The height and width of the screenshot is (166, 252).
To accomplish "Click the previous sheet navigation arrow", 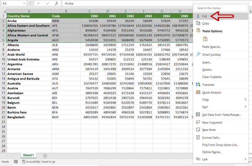I will pyautogui.click(x=6, y=156).
